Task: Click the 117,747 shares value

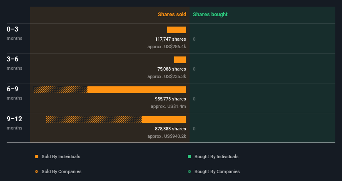Action: (170, 39)
